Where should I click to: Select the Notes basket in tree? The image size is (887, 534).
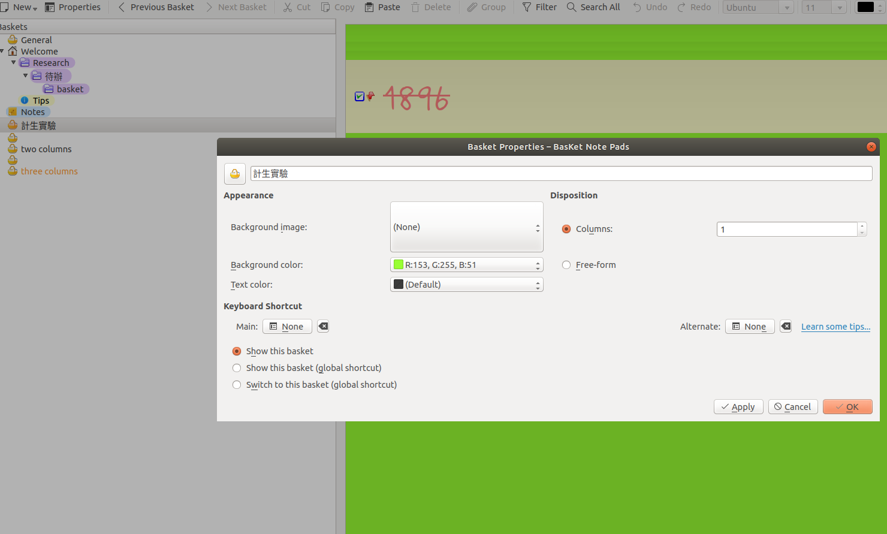tap(32, 112)
